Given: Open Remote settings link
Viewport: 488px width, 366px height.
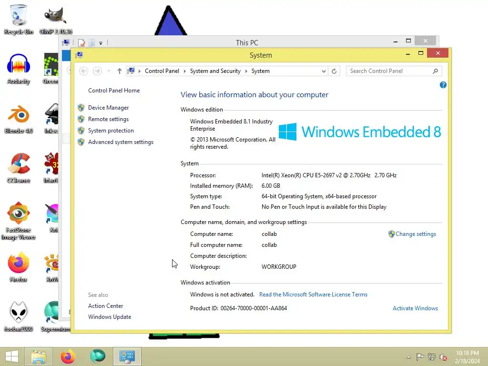Looking at the screenshot, I should 108,119.
